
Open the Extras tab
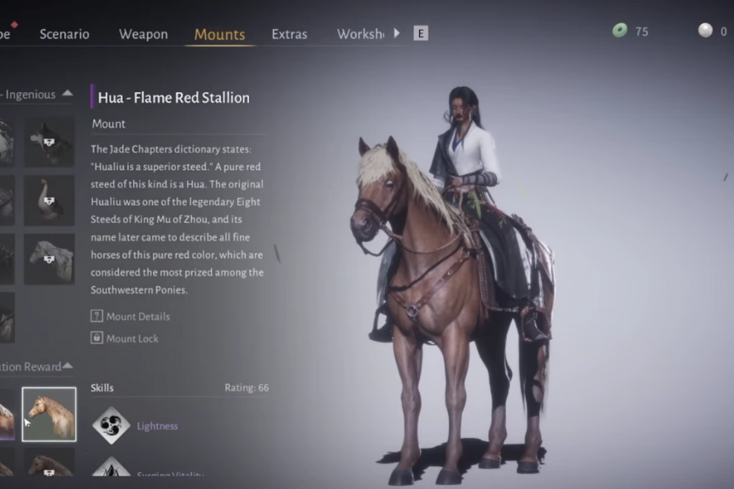coord(289,34)
